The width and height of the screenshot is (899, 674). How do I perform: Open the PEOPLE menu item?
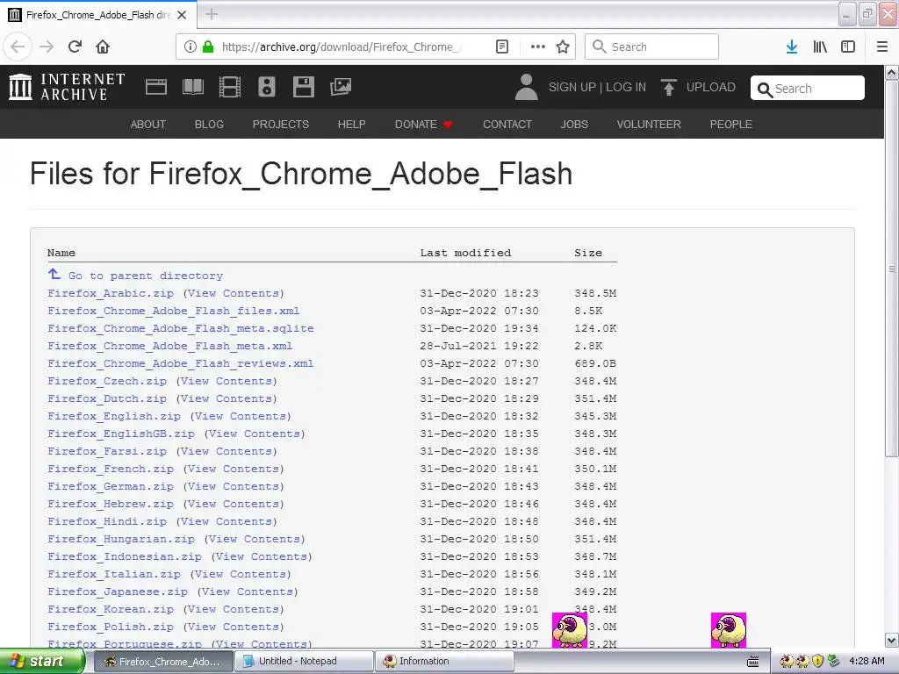click(730, 124)
